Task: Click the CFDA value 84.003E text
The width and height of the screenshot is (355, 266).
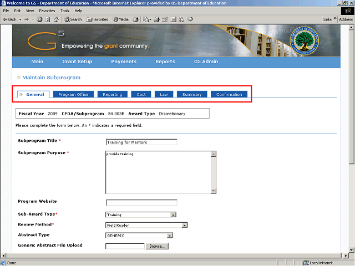Action: [116, 114]
